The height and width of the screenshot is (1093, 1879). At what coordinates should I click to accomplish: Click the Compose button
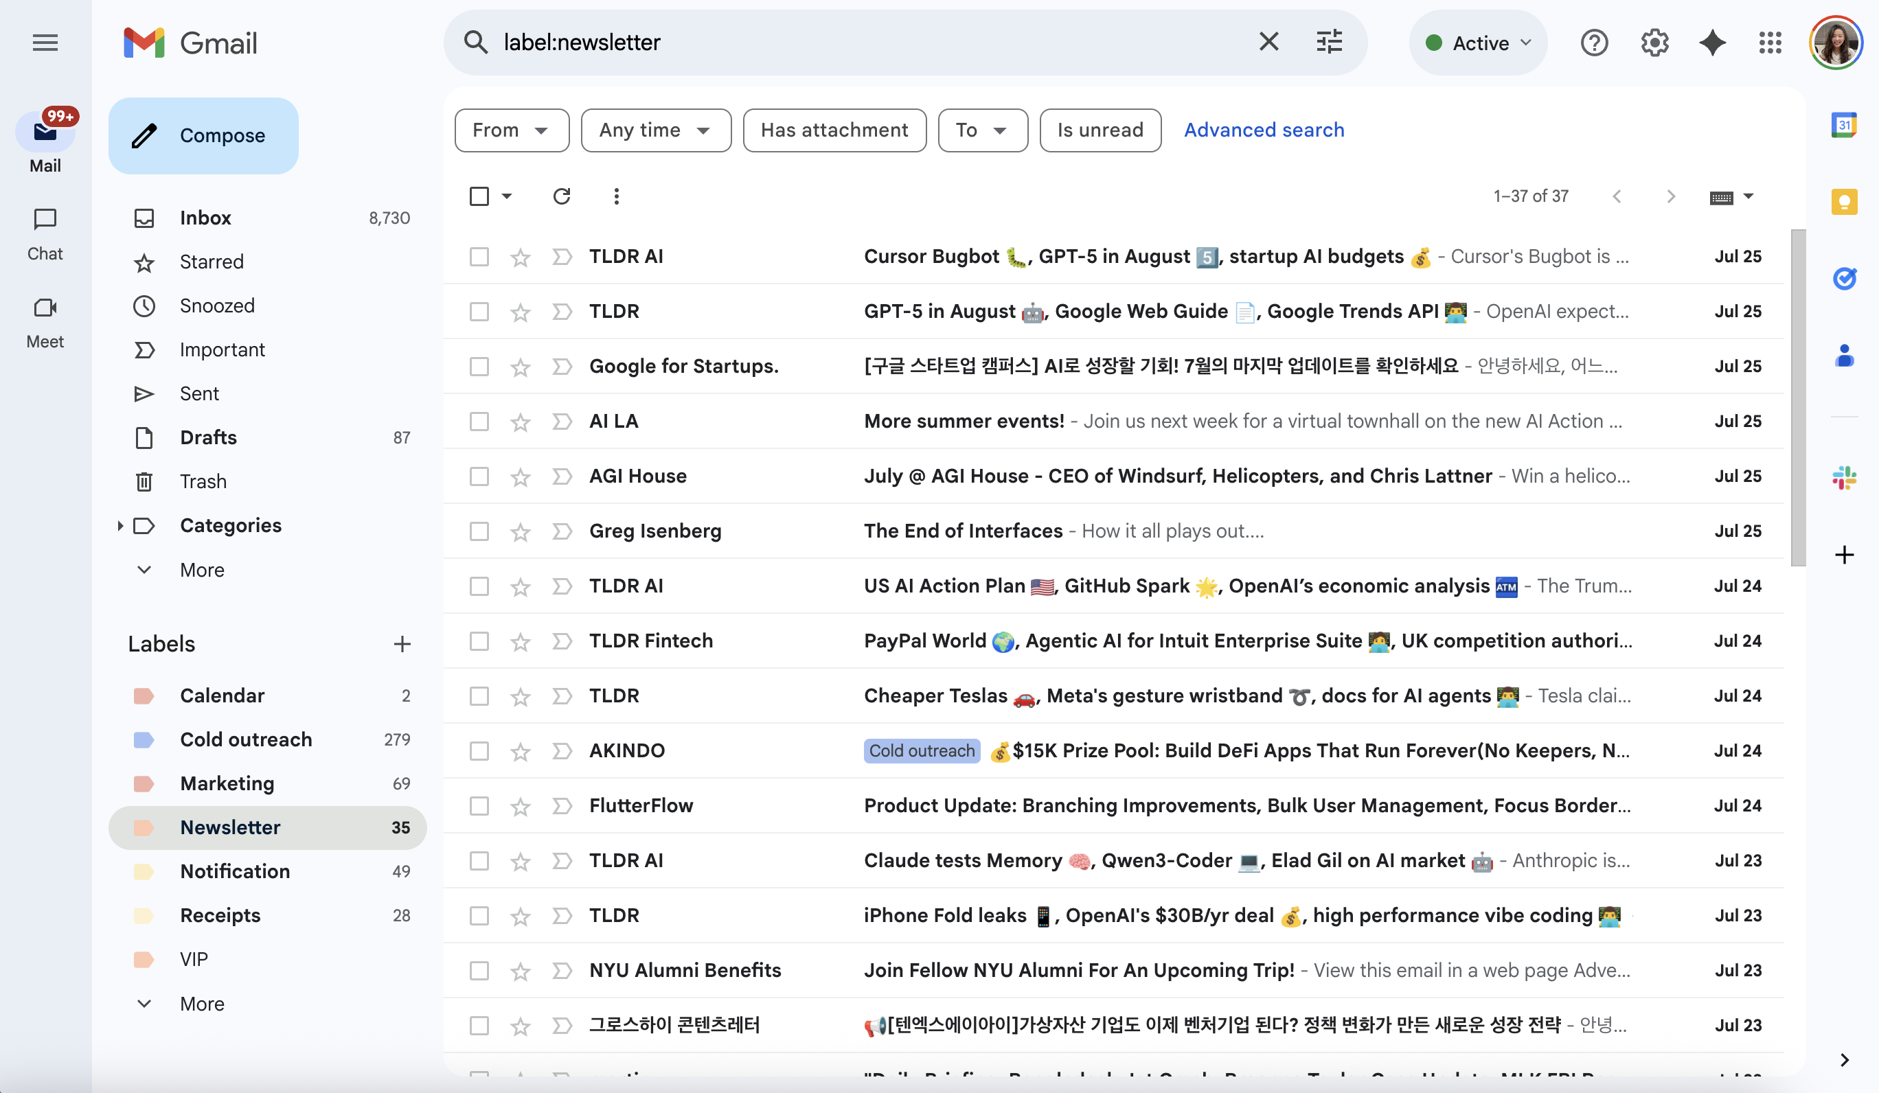(203, 136)
